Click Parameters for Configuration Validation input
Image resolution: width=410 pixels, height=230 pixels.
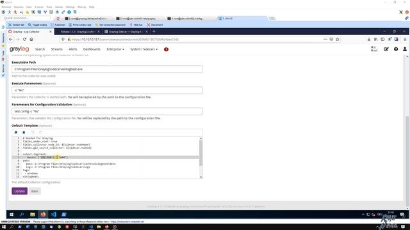[x=107, y=111]
